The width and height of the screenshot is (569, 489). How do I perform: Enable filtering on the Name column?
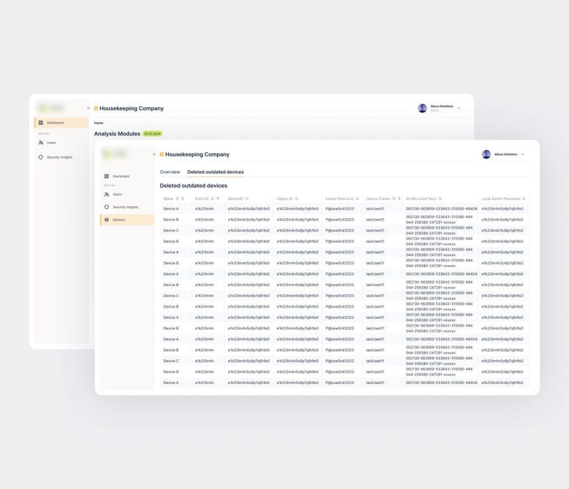click(x=182, y=199)
